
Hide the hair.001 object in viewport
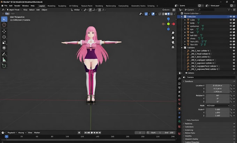pyautogui.click(x=231, y=35)
